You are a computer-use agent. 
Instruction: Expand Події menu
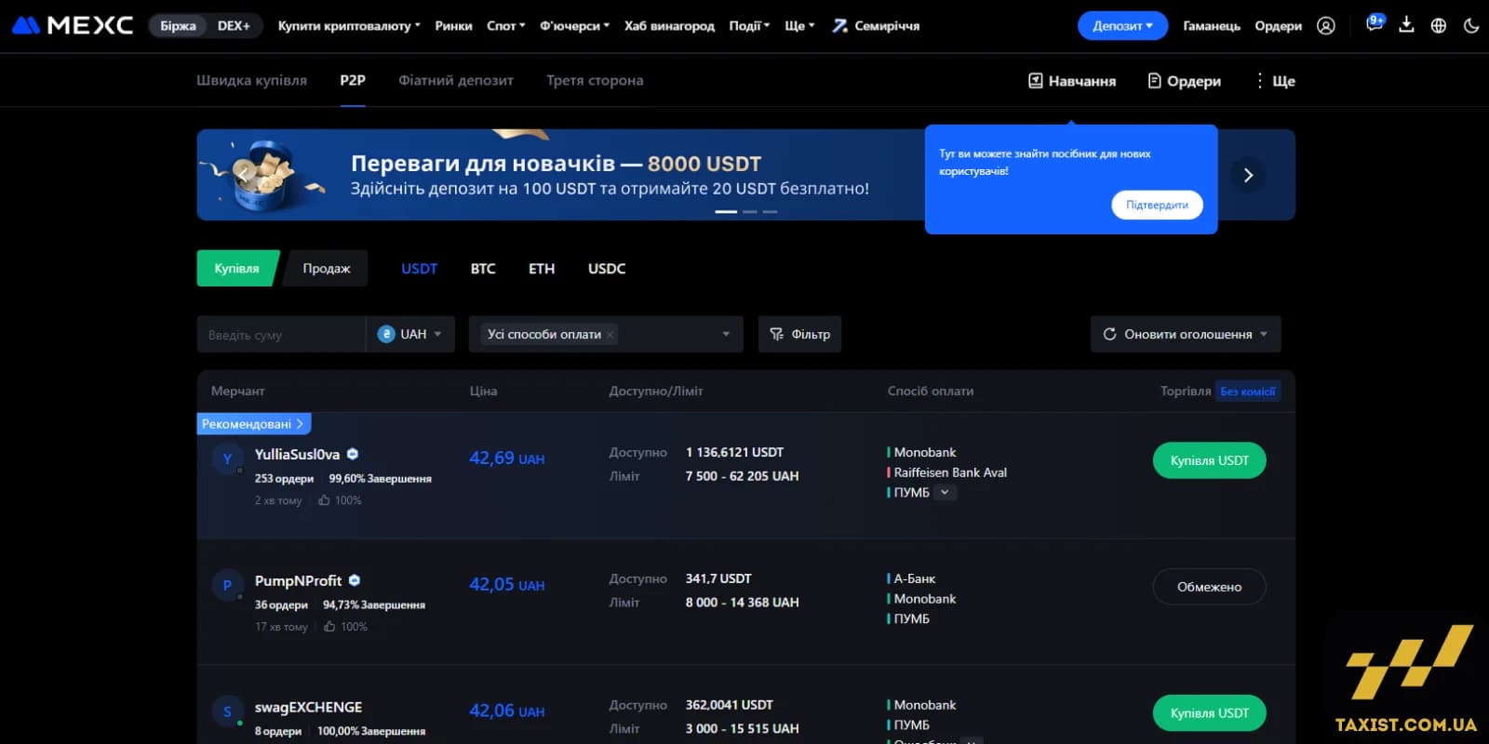[x=749, y=26]
